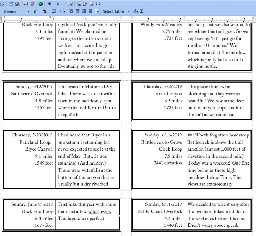Click the Select Table button

tap(113, 11)
